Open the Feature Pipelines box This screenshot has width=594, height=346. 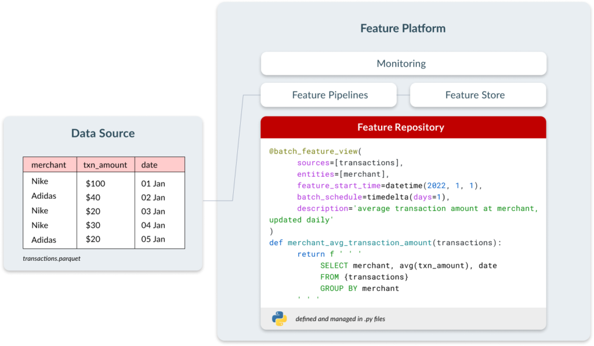coord(329,94)
